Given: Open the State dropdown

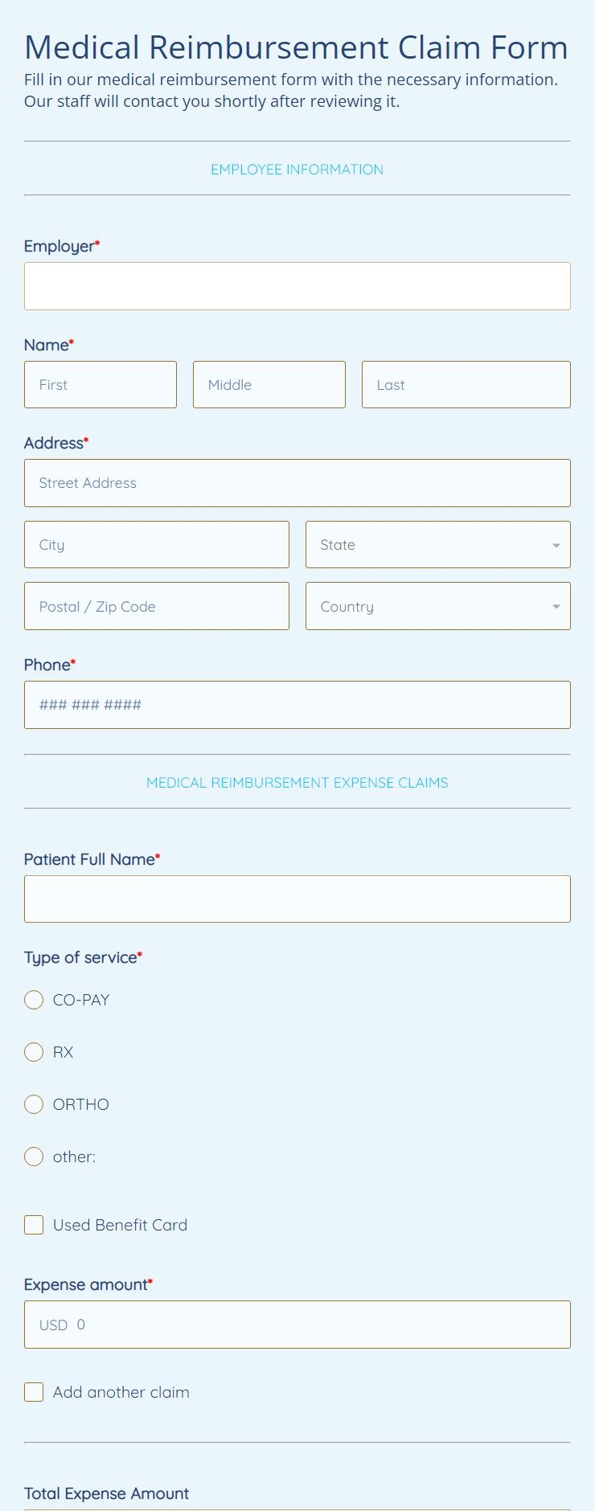Looking at the screenshot, I should pos(437,544).
